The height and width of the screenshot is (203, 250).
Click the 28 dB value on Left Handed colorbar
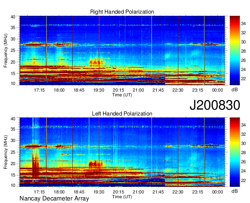click(243, 153)
